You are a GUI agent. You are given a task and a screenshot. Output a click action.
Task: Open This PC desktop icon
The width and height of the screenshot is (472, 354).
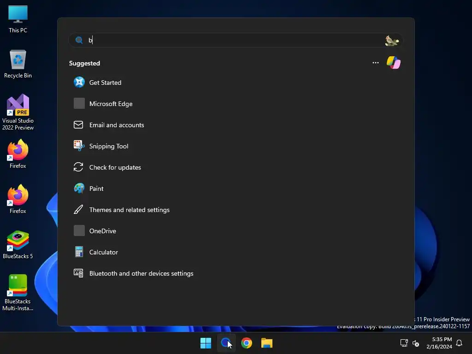(x=18, y=19)
